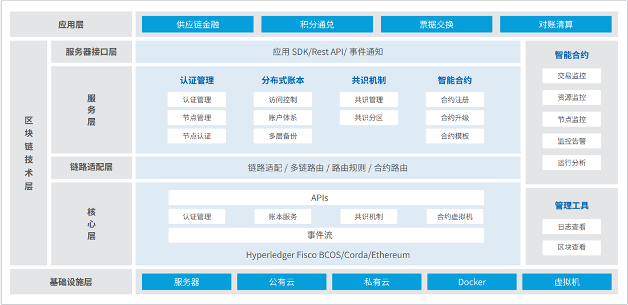
Task: Open 交易监控 in the right panel
Action: [571, 75]
